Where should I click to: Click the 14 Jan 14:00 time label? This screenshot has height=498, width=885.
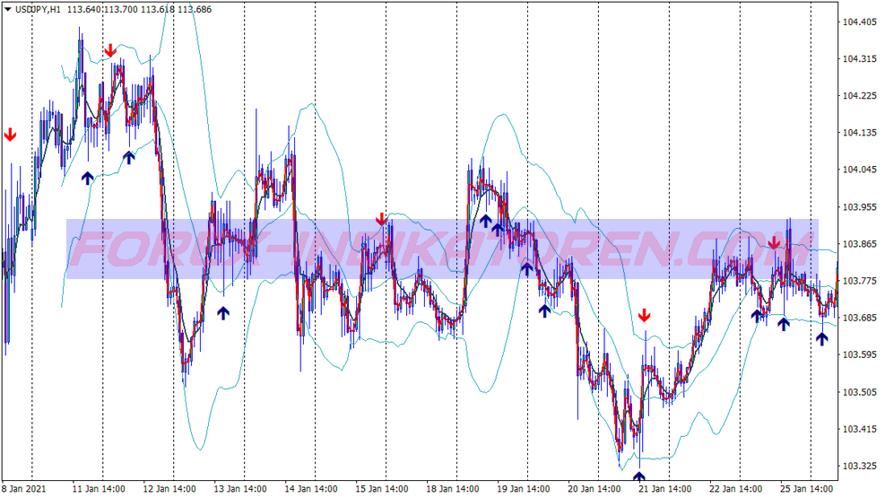311,489
